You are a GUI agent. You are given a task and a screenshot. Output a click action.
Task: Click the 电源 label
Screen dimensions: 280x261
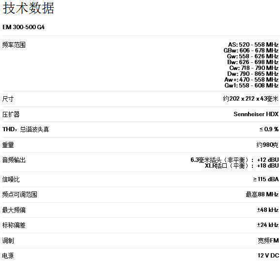click(8, 256)
